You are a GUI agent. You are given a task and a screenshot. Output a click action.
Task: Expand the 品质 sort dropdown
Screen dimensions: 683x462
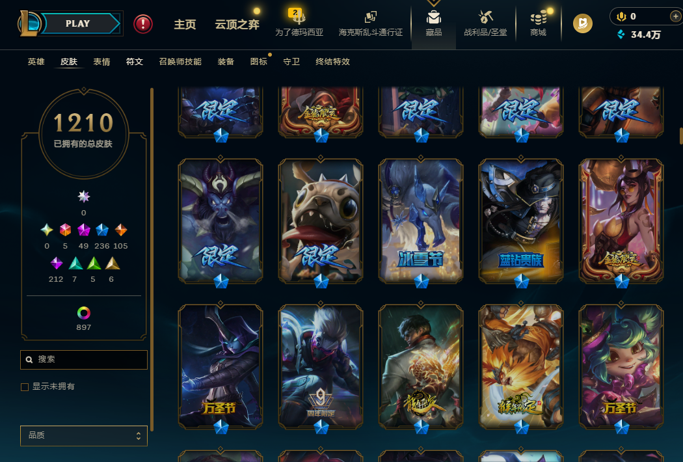[84, 435]
